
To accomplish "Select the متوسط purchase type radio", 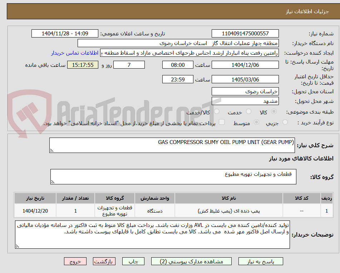I will [256, 122].
